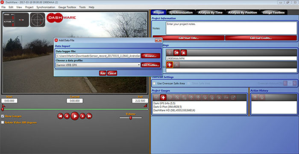The width and height of the screenshot is (299, 154).
Task: Switch to the Analysis By Time tab
Action: click(x=210, y=12)
